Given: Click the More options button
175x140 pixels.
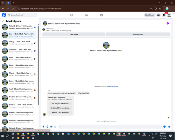Looking at the screenshot, I should pyautogui.click(x=138, y=34).
